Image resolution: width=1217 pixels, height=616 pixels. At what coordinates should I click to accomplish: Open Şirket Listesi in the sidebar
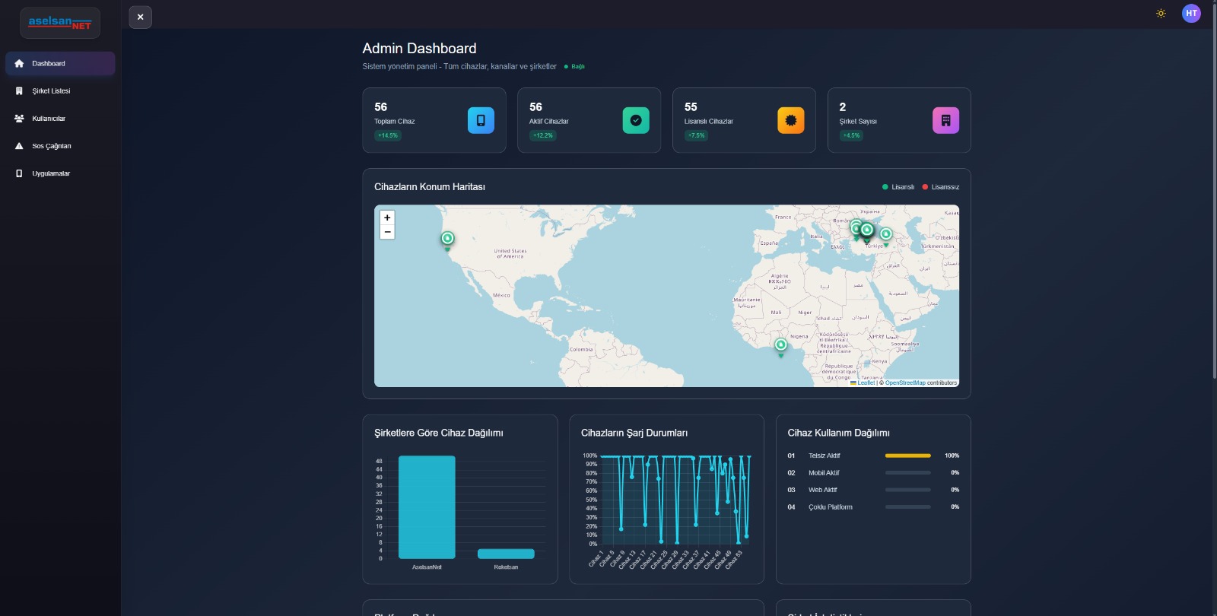tap(51, 91)
